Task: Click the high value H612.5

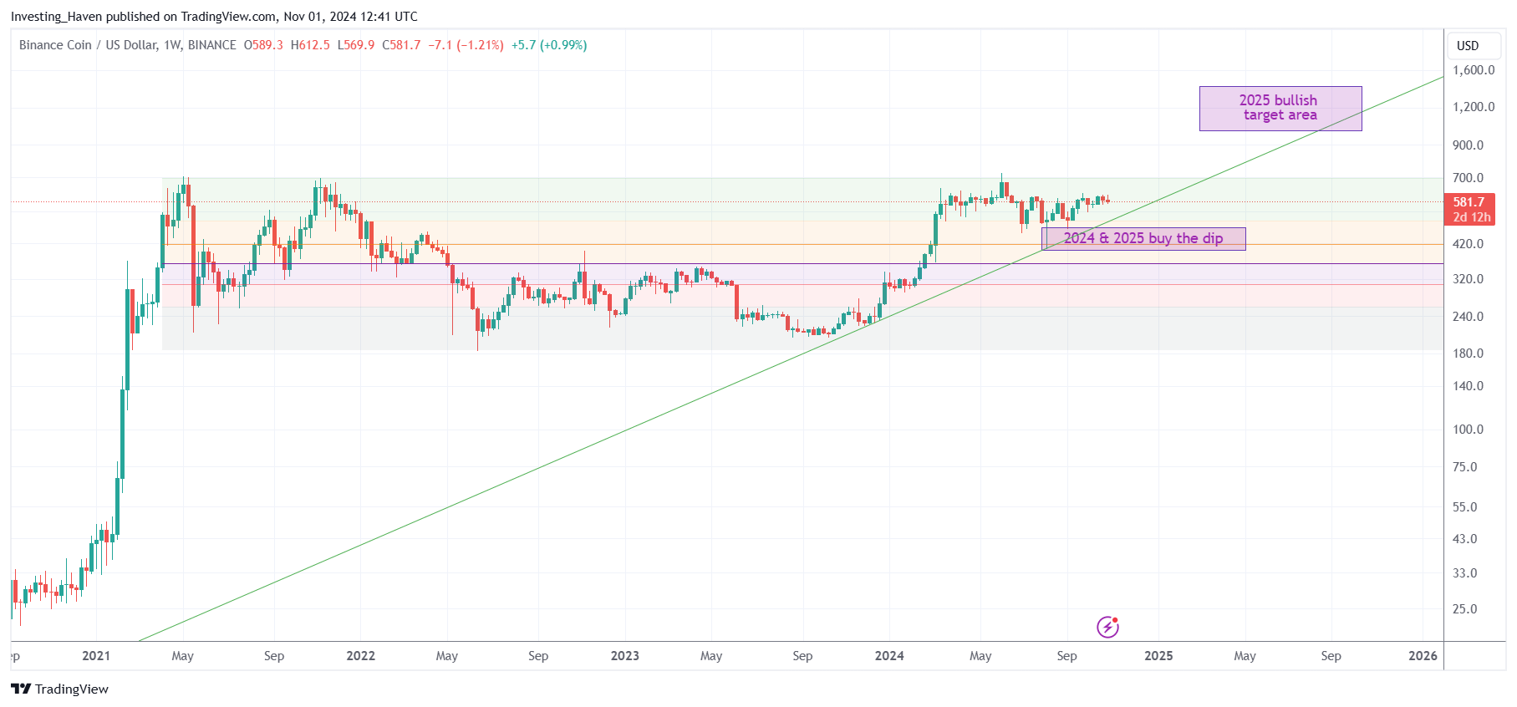Action: point(310,45)
